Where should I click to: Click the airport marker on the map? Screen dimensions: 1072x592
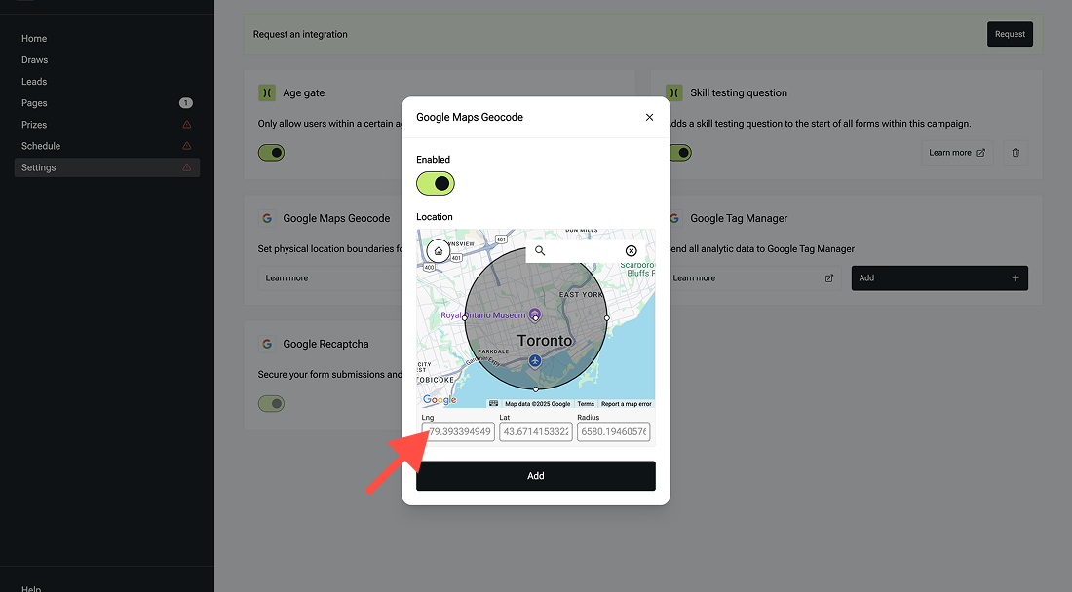[x=535, y=360]
